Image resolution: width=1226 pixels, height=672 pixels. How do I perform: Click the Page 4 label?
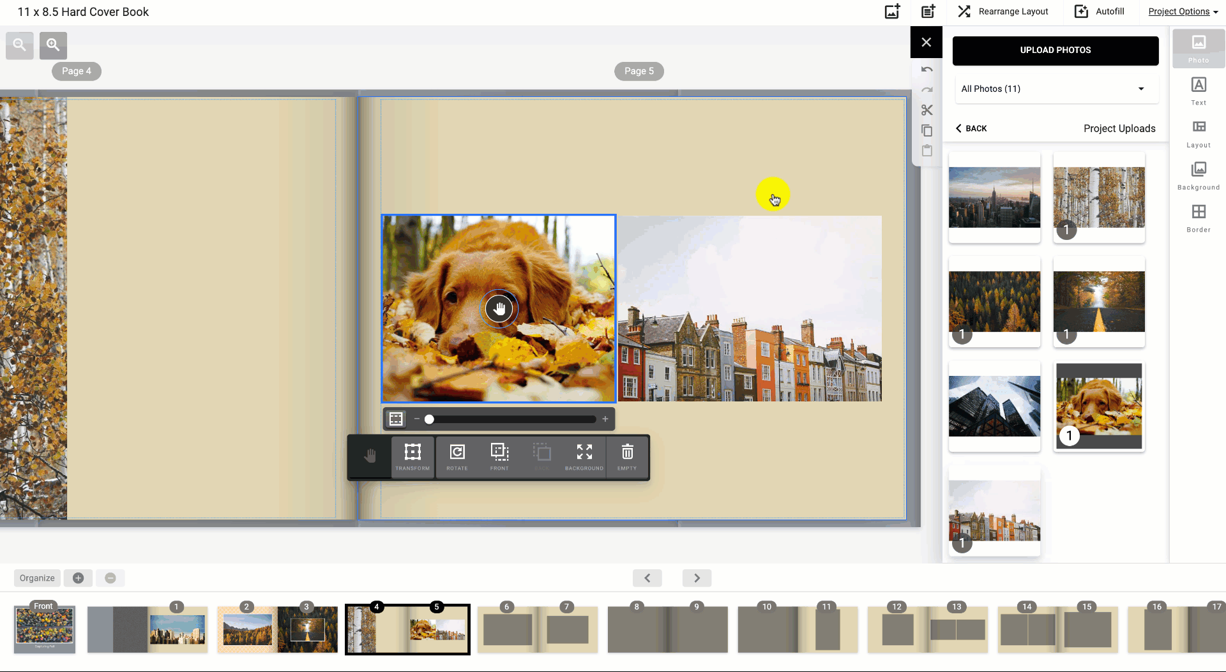coord(77,71)
